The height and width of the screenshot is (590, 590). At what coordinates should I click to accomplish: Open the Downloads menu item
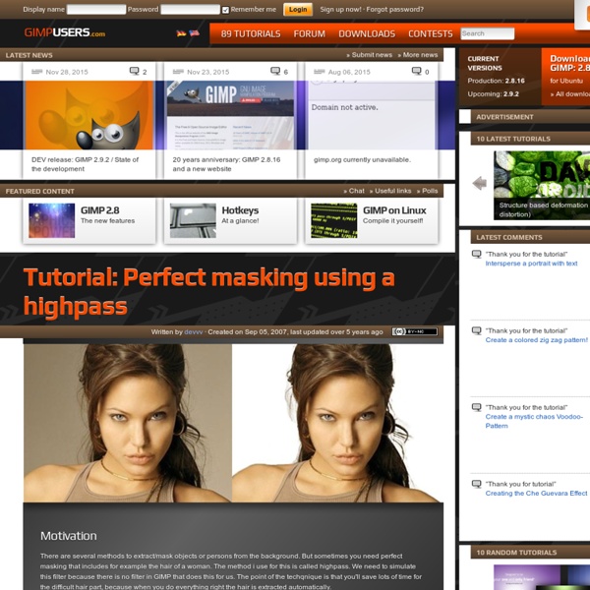point(367,33)
